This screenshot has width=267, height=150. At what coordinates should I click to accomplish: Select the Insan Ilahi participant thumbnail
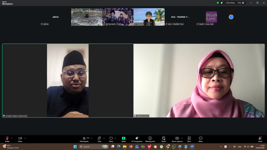[211, 17]
